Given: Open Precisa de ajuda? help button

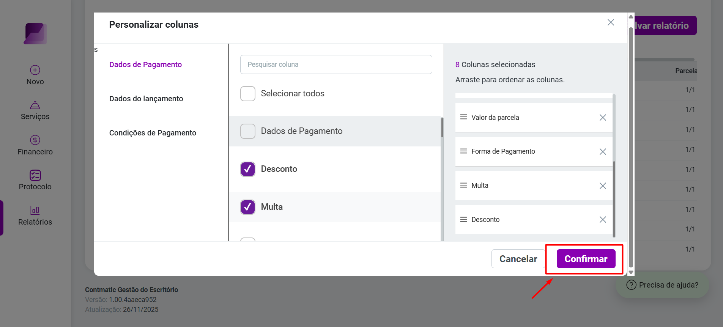Looking at the screenshot, I should (662, 285).
